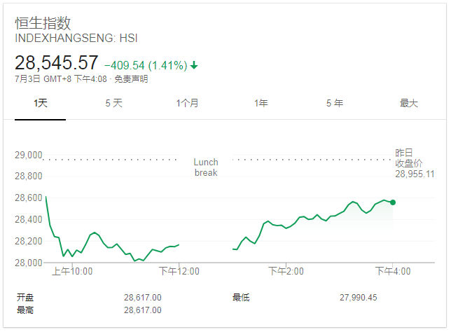Click the 下午2:00 x-axis label
This screenshot has height=332, width=451.
click(x=286, y=271)
